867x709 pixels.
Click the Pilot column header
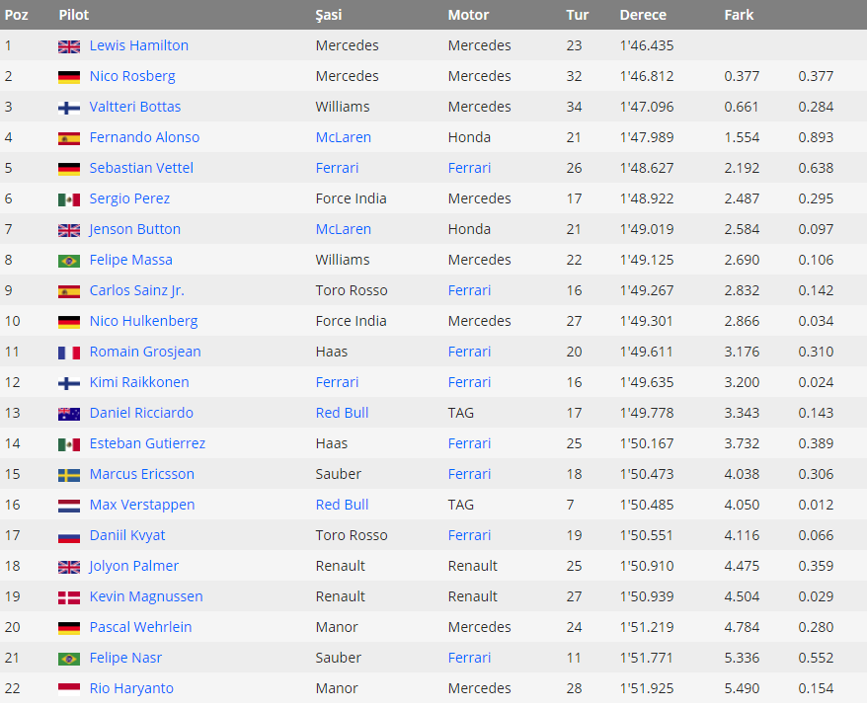(74, 15)
